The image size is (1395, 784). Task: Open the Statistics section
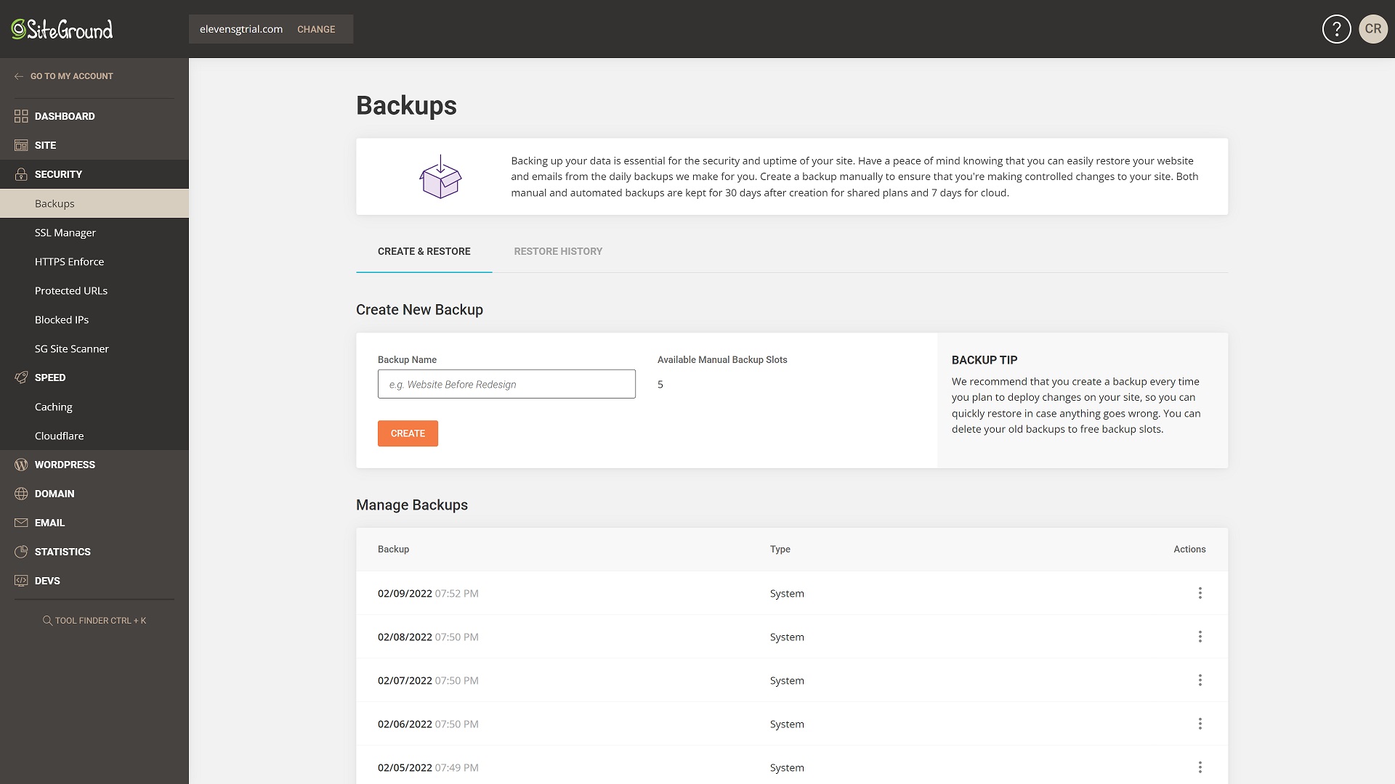[62, 552]
